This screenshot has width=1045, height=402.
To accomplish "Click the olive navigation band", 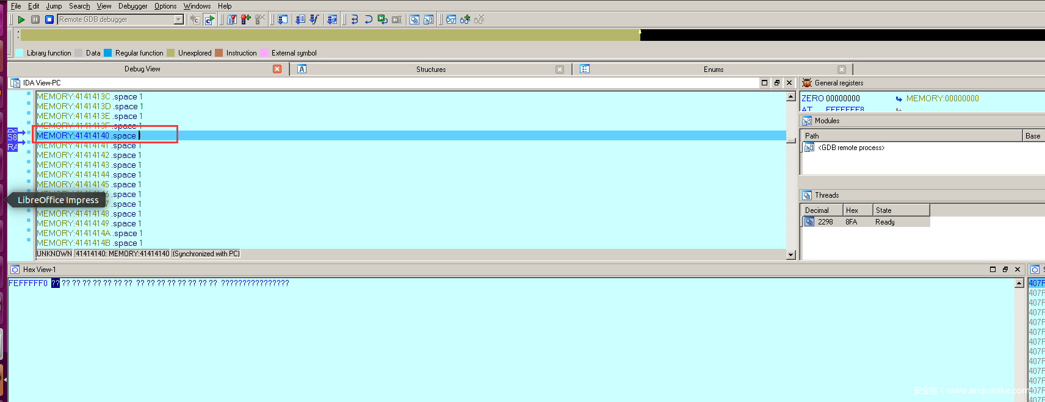I will (330, 35).
